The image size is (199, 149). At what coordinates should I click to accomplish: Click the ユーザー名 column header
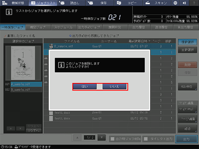pyautogui.click(x=109, y=41)
